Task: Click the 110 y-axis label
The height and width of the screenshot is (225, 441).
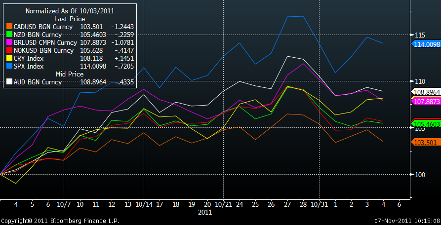Action: (420, 81)
